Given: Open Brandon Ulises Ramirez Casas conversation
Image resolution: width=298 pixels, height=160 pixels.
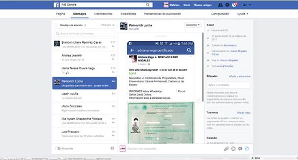Looking at the screenshot, I should tap(85, 44).
